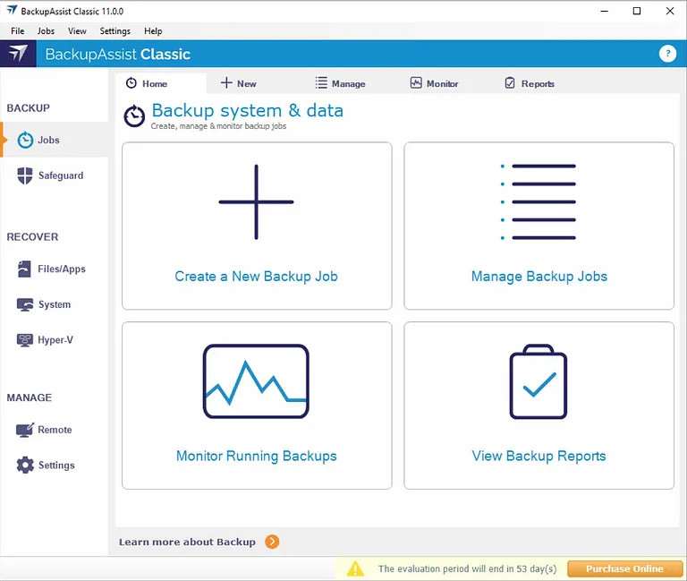687x581 pixels.
Task: Click Learn more about Backup link
Action: (x=187, y=542)
